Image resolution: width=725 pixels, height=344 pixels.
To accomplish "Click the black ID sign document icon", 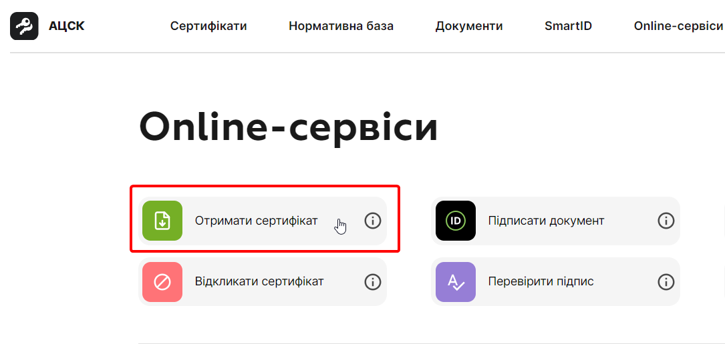I will click(x=456, y=221).
